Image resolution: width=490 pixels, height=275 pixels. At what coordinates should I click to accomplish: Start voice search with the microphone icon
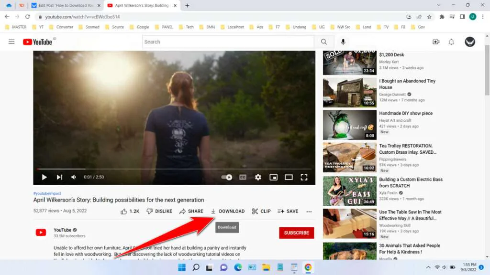pos(343,42)
